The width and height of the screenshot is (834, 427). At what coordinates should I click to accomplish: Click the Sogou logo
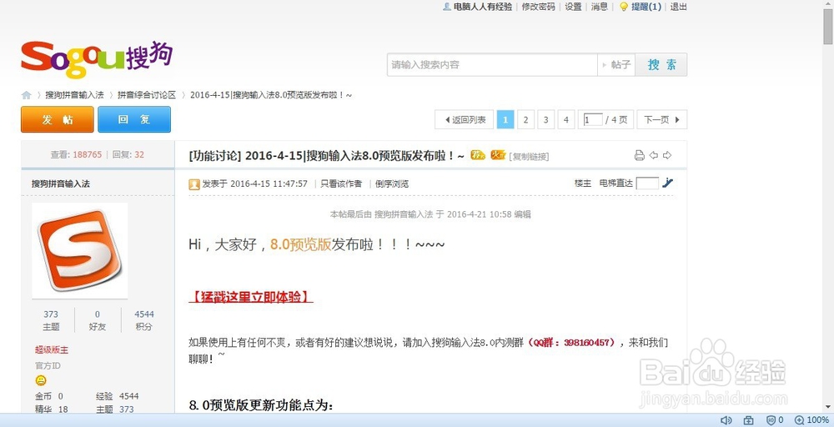click(x=97, y=59)
